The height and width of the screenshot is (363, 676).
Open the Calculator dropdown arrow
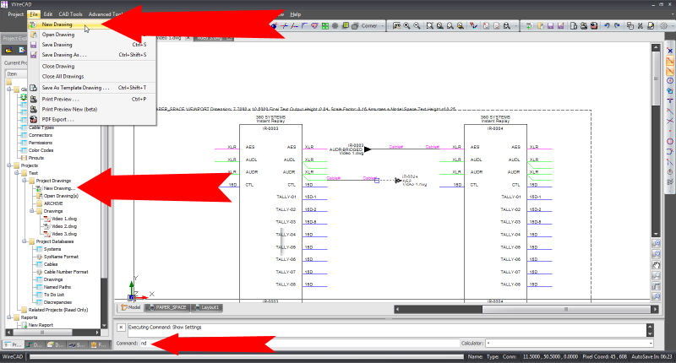pos(651,344)
